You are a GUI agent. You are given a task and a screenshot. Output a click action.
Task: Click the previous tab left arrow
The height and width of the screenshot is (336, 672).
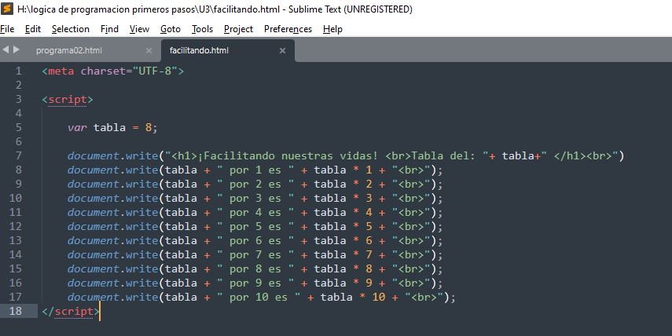click(6, 49)
